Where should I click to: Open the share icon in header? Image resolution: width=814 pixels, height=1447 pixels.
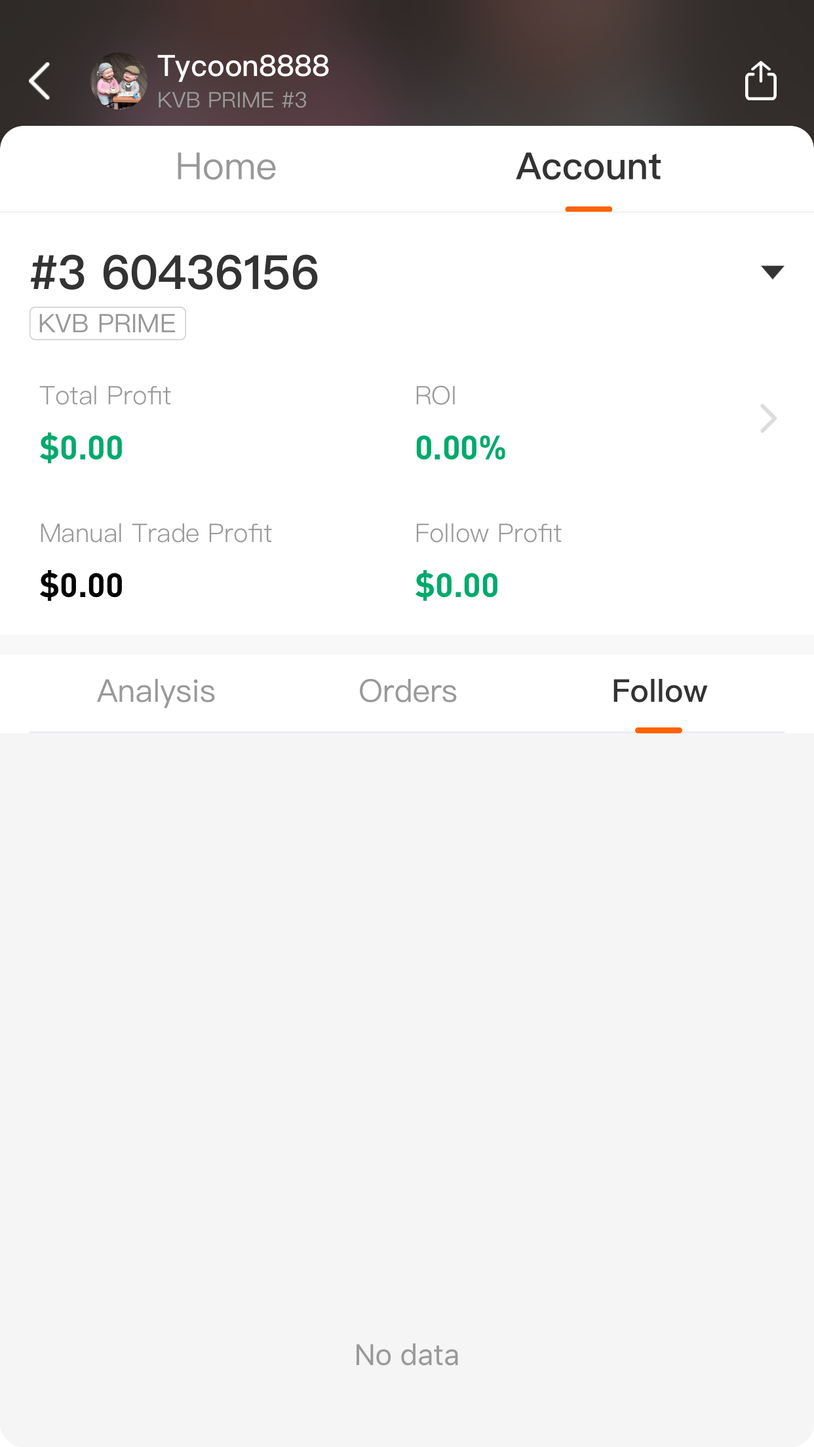tap(761, 81)
